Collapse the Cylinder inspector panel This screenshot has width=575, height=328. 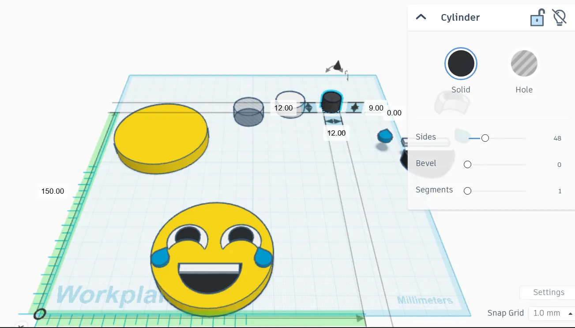[x=421, y=17]
